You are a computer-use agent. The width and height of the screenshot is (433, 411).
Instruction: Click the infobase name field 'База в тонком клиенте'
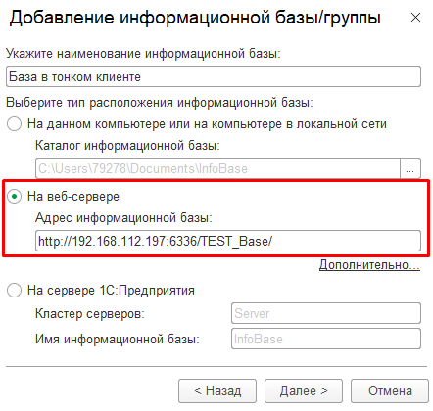pyautogui.click(x=214, y=76)
